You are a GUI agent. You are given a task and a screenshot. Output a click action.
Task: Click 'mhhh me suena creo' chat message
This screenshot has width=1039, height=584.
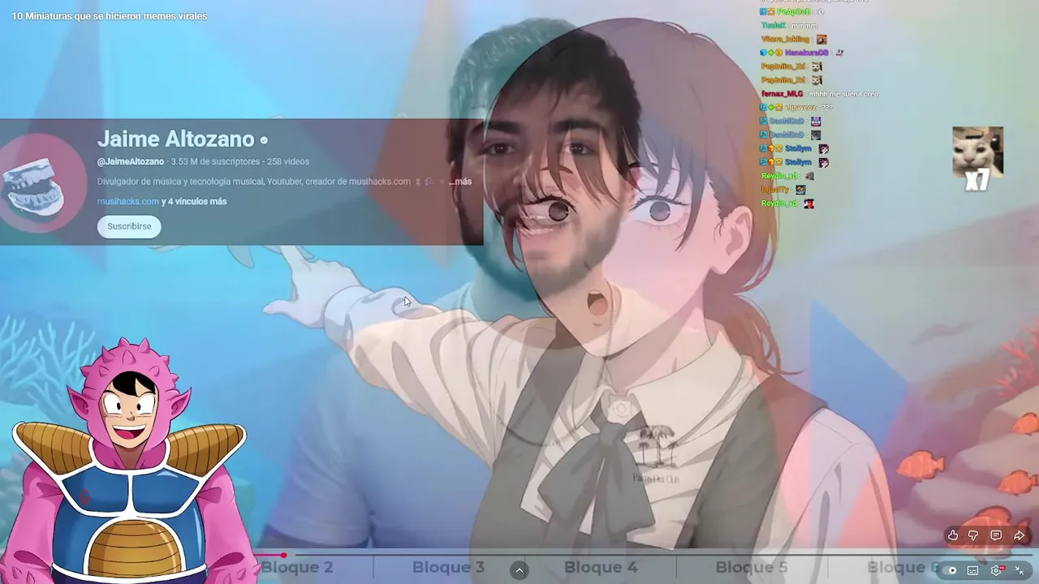click(x=843, y=93)
